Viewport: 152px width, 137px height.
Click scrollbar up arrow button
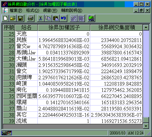tap(146, 28)
